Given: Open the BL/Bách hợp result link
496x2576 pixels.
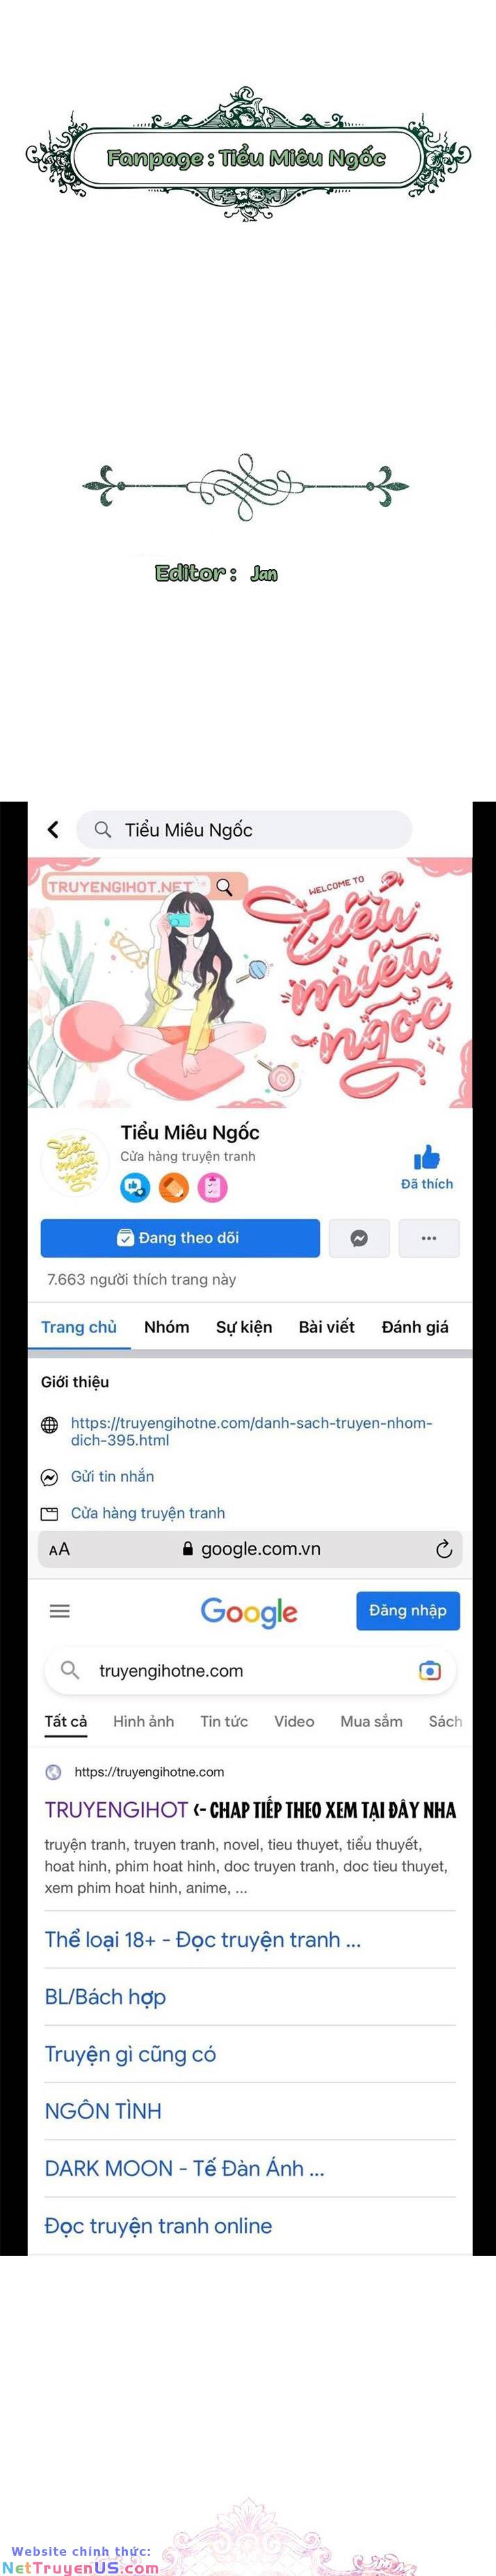Looking at the screenshot, I should 105,1997.
